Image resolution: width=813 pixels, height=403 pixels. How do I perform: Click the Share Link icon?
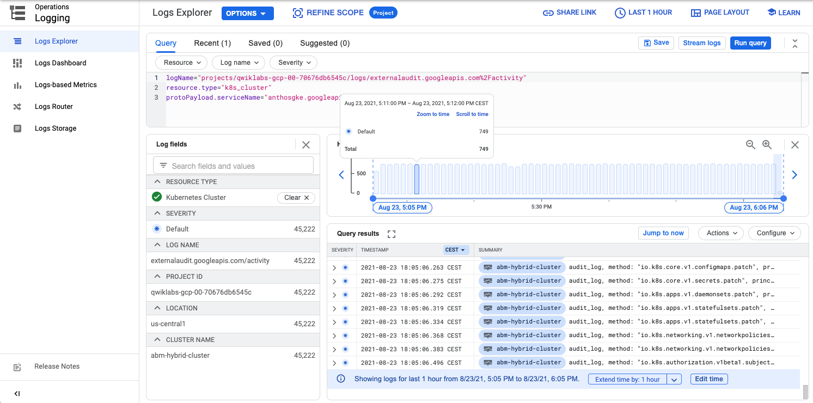tap(548, 13)
